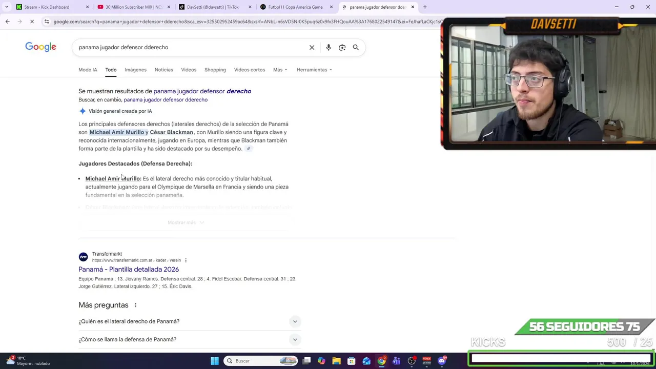Select the 'Videos' search tab
The height and width of the screenshot is (369, 656).
189,70
